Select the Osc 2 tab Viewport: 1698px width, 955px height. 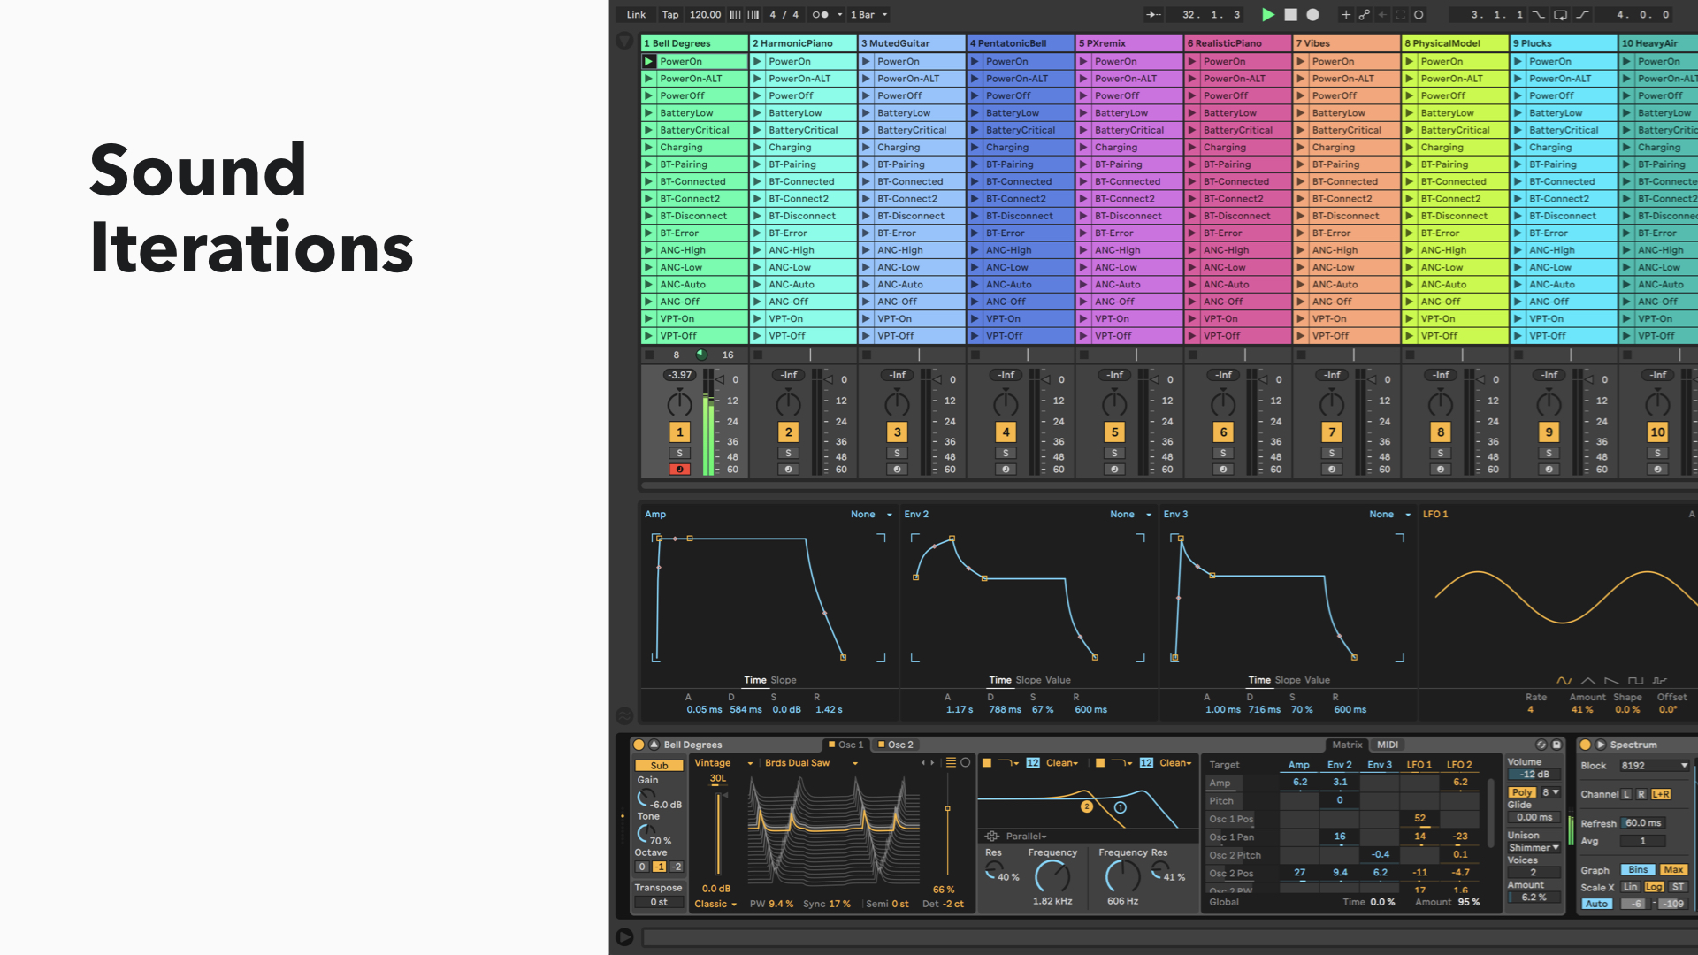899,745
